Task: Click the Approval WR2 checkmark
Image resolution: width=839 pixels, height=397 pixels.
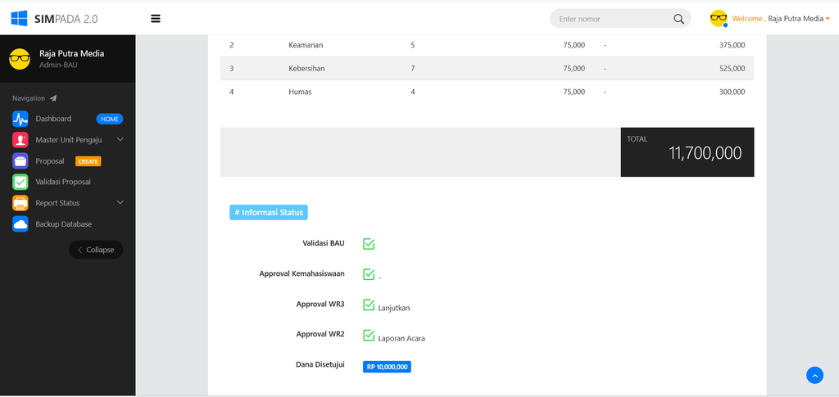Action: click(369, 335)
